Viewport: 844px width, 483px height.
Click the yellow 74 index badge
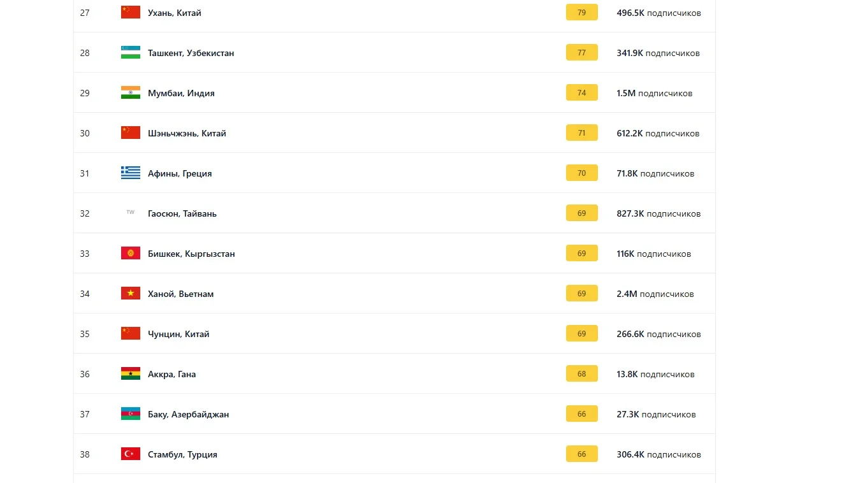tap(581, 93)
